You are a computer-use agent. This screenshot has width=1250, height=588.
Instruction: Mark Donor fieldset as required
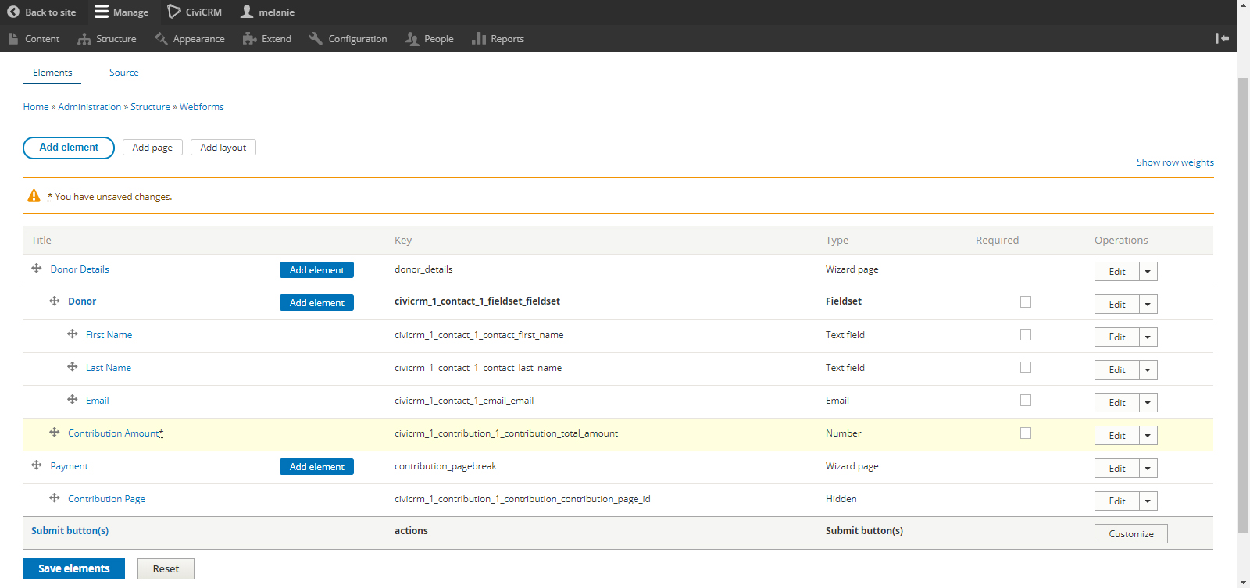1026,301
